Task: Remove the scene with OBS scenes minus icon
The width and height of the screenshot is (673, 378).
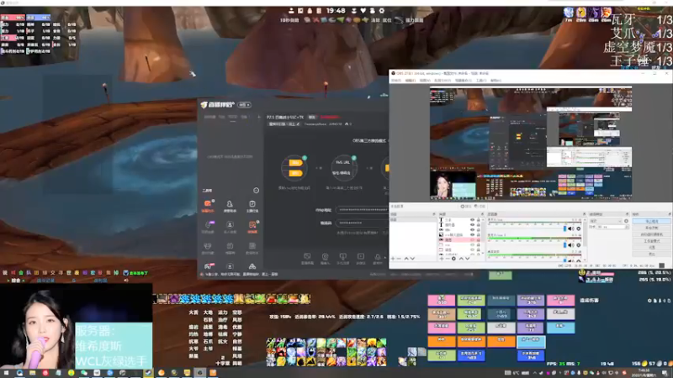Action: pyautogui.click(x=399, y=259)
